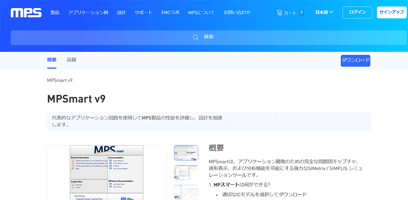Click the MPSmart v9 breadcrumb
The height and width of the screenshot is (200, 408).
(60, 80)
